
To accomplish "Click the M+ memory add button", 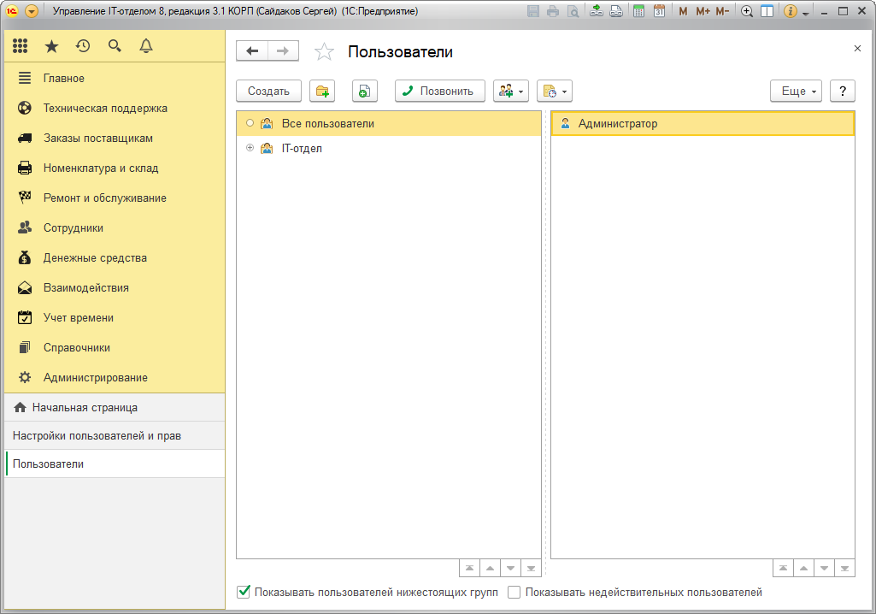I will [703, 11].
